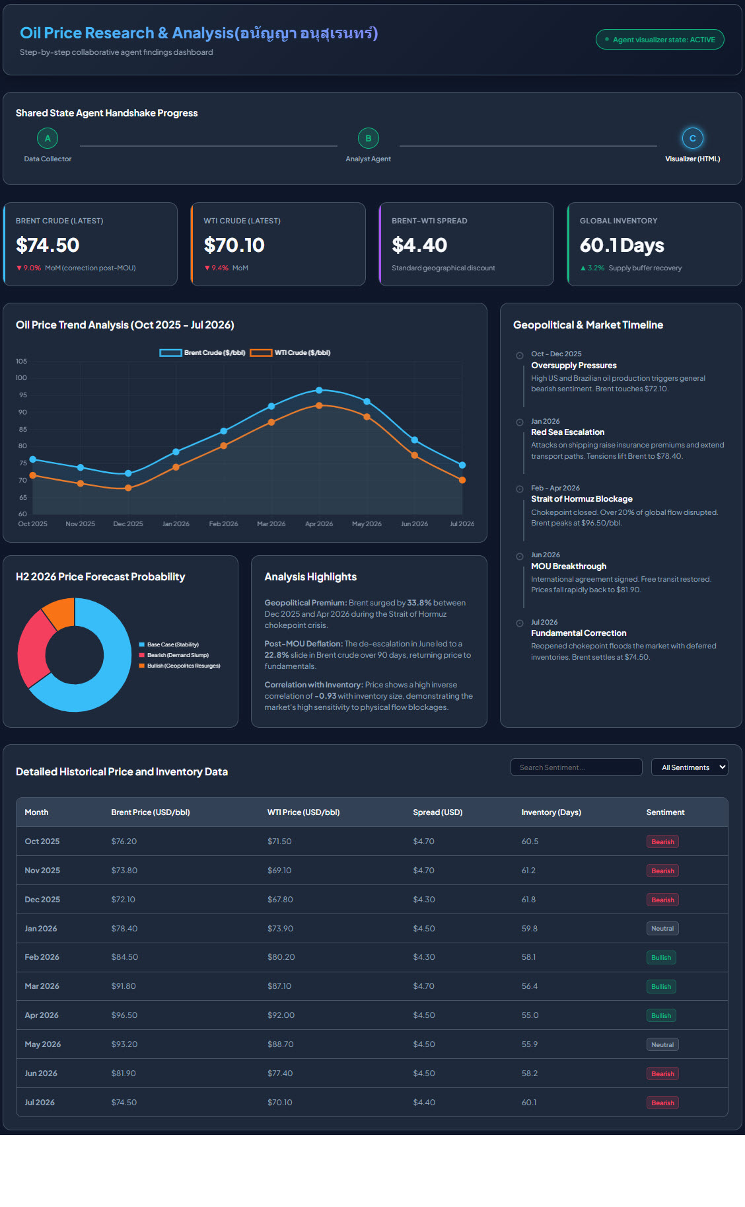Click the Oversupply Pressures timeline title
Image resolution: width=745 pixels, height=1207 pixels.
574,366
